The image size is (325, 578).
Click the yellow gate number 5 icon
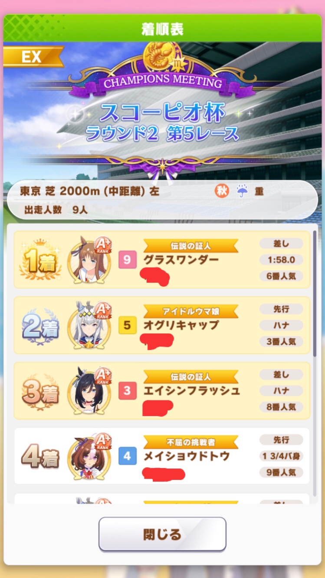tap(127, 325)
